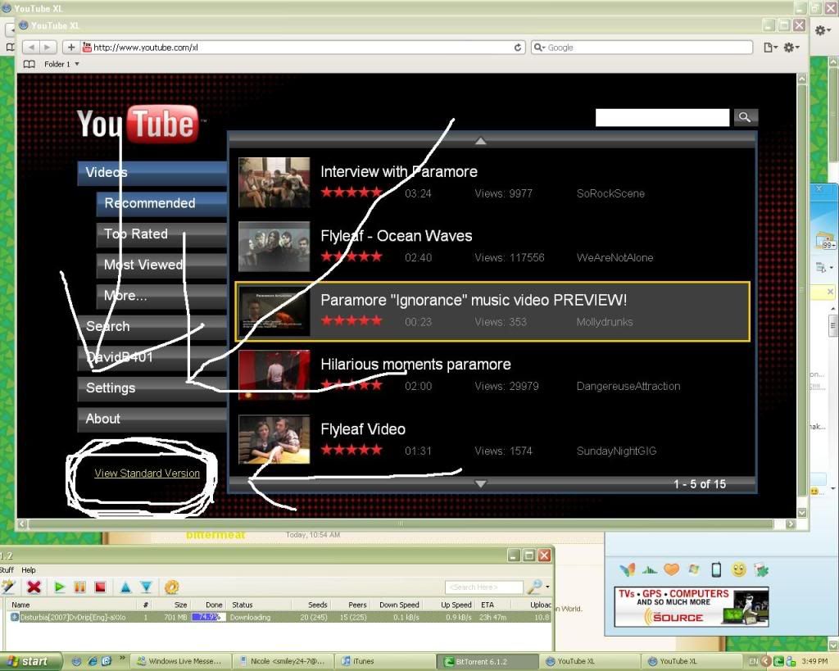The height and width of the screenshot is (671, 839).
Task: Select Most Viewed in YouTube sidebar
Action: point(143,265)
